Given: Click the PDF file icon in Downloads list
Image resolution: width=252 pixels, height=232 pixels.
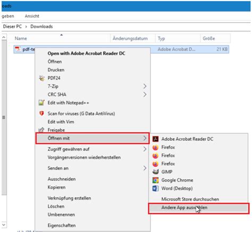Looking at the screenshot, I should coord(18,49).
